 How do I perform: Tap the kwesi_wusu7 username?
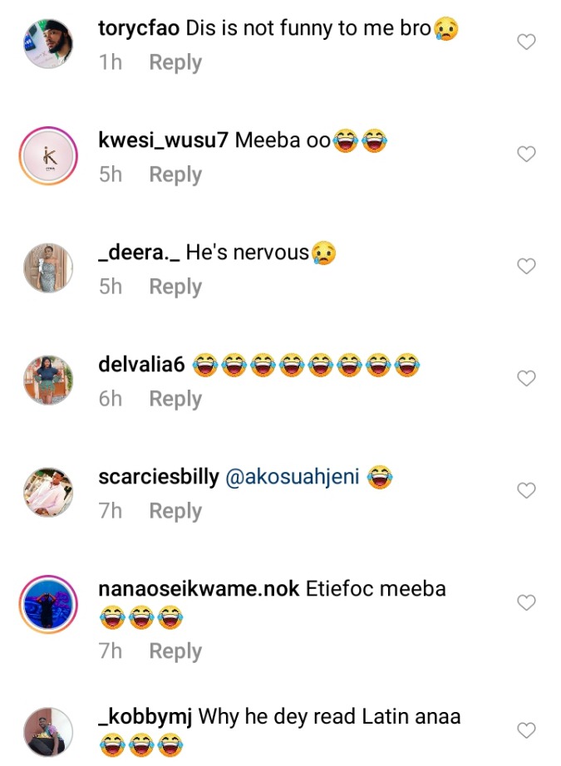tap(162, 140)
